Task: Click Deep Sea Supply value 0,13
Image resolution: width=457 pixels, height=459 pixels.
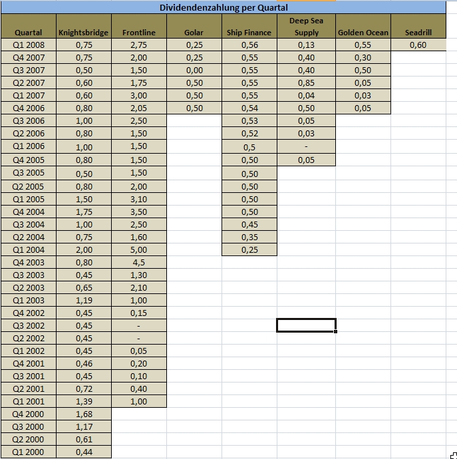Action: pos(307,45)
